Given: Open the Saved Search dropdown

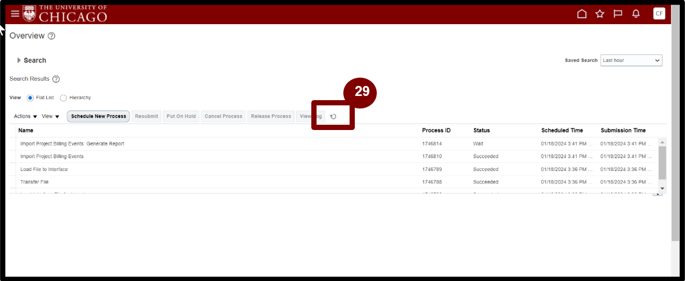Looking at the screenshot, I should tap(631, 60).
